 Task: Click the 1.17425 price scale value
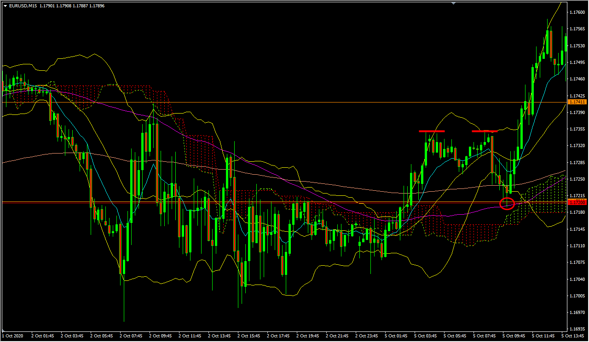click(x=577, y=96)
